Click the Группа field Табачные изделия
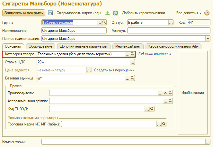 (x=69, y=22)
